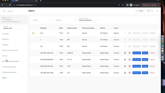Screen dimensions: 165x93
Task: Select Карты in the sidebar
Action: click(x=4, y=78)
